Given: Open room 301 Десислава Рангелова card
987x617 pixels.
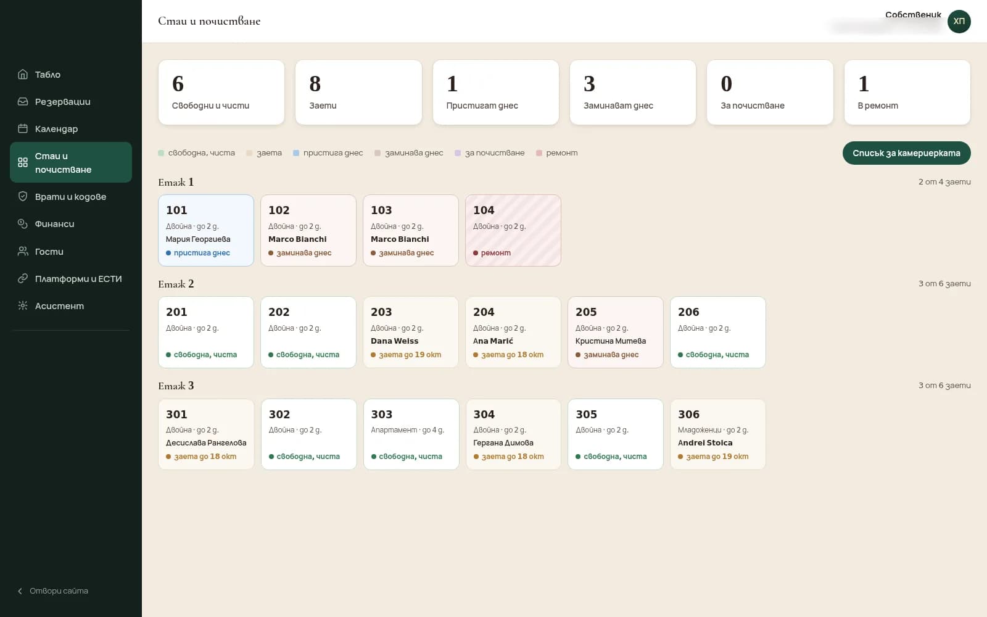Looking at the screenshot, I should pyautogui.click(x=206, y=434).
